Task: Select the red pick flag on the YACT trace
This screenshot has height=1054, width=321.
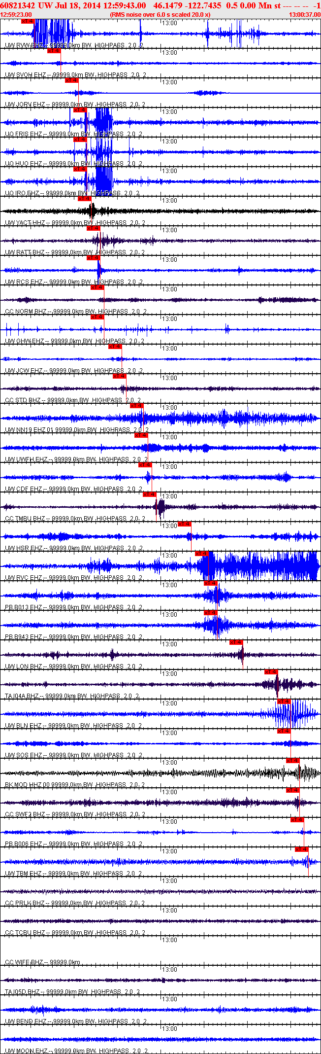Action: point(85,199)
